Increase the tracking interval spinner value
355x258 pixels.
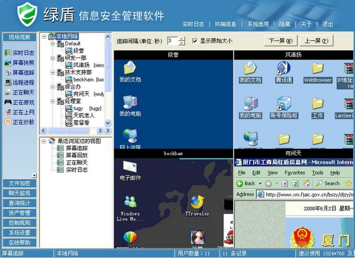(181, 39)
